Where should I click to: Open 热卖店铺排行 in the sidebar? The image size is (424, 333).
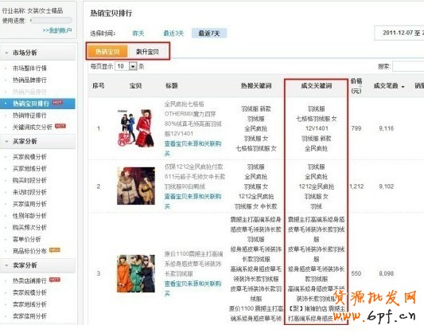tap(29, 280)
